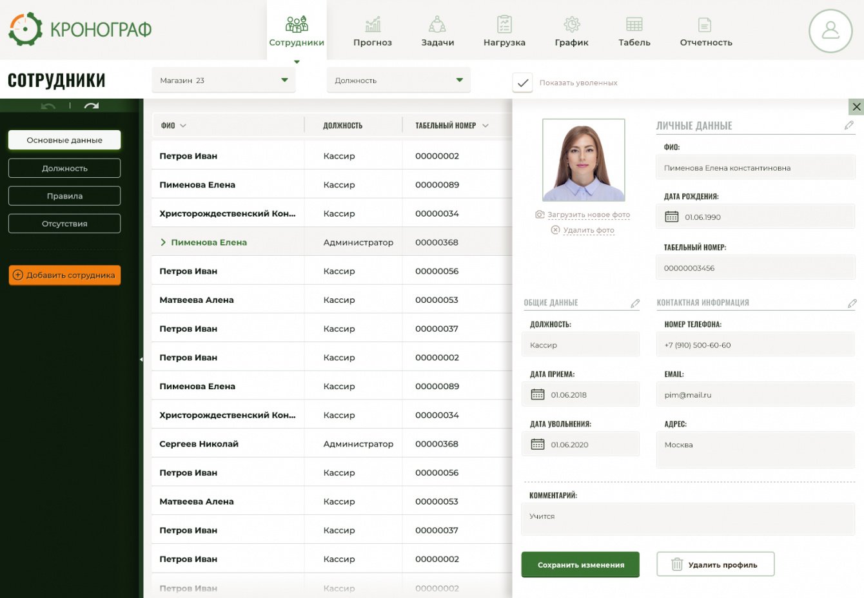The width and height of the screenshot is (864, 598).
Task: Switch to the Прогноз tab
Action: click(372, 31)
